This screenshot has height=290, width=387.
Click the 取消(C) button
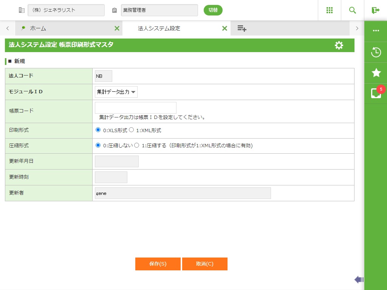click(x=204, y=264)
